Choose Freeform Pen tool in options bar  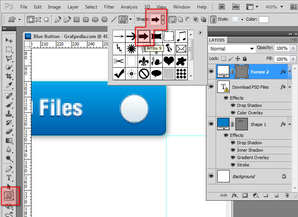(x=67, y=19)
